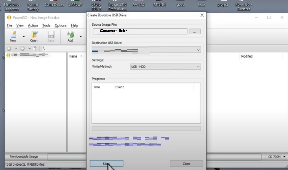The height and width of the screenshot is (170, 288).
Task: Open the Zuma Deluxe desktop icon
Action: tap(54, 4)
